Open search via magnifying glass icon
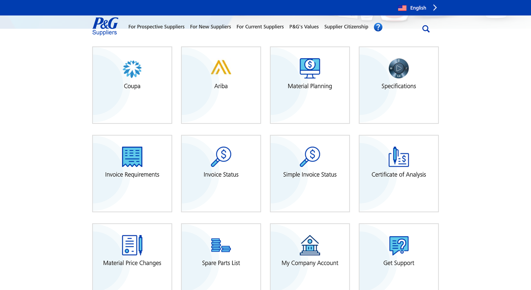The height and width of the screenshot is (290, 531). click(426, 29)
